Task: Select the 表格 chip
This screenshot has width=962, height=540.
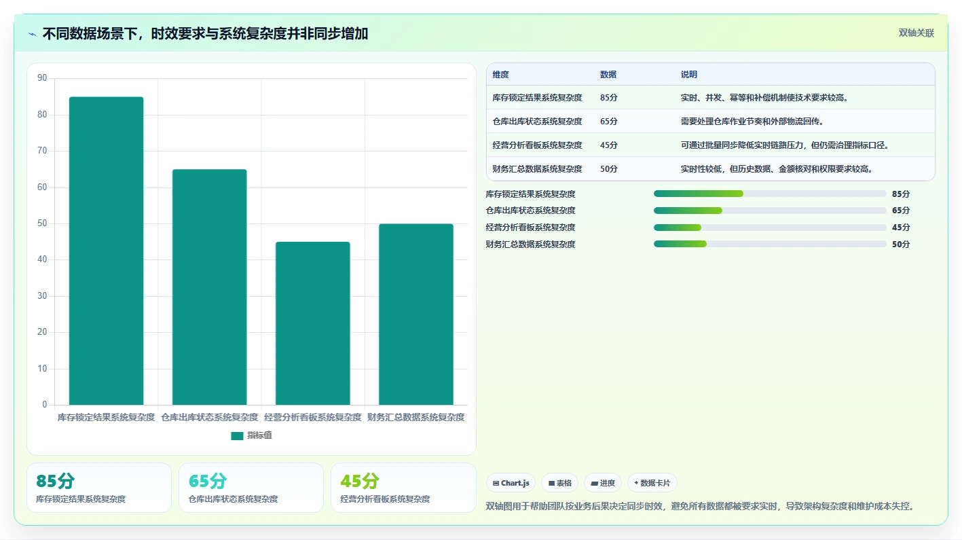Action: pyautogui.click(x=559, y=483)
